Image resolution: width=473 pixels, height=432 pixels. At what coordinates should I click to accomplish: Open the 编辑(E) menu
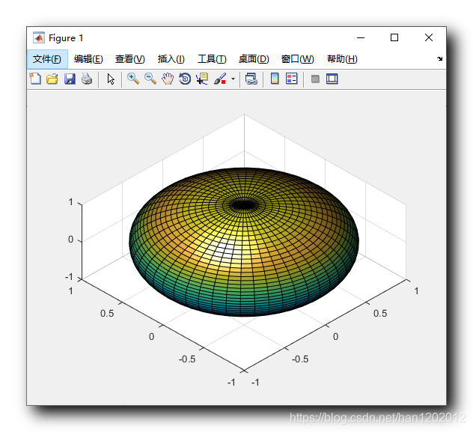pyautogui.click(x=88, y=59)
